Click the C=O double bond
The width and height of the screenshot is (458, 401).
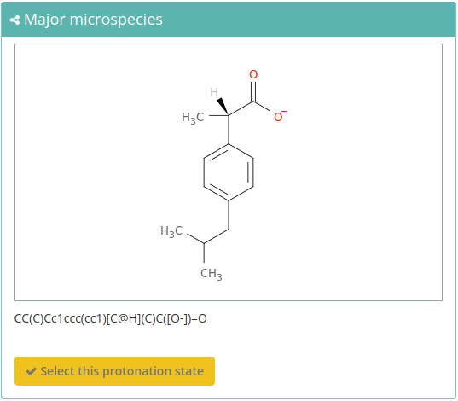coord(253,91)
